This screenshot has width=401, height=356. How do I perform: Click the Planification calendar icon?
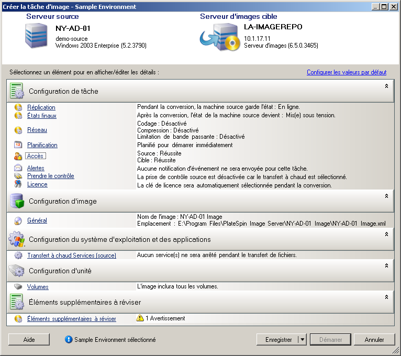[x=18, y=144]
